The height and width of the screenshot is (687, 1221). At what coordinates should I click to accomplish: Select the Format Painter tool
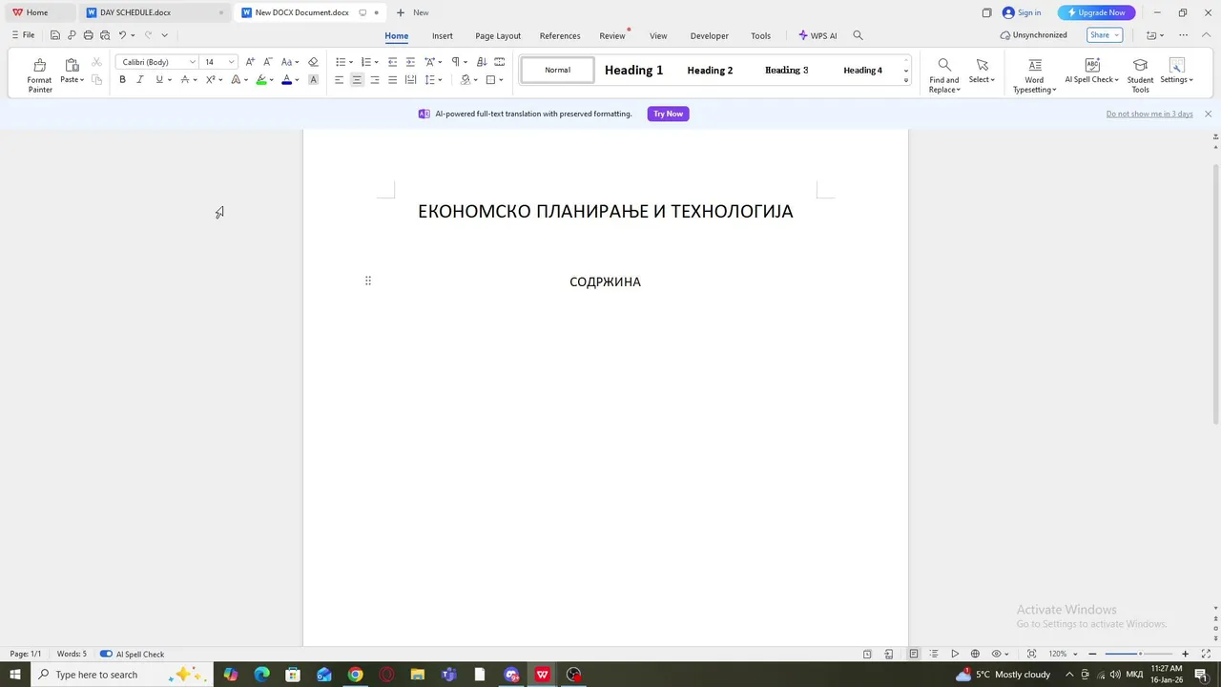point(39,75)
